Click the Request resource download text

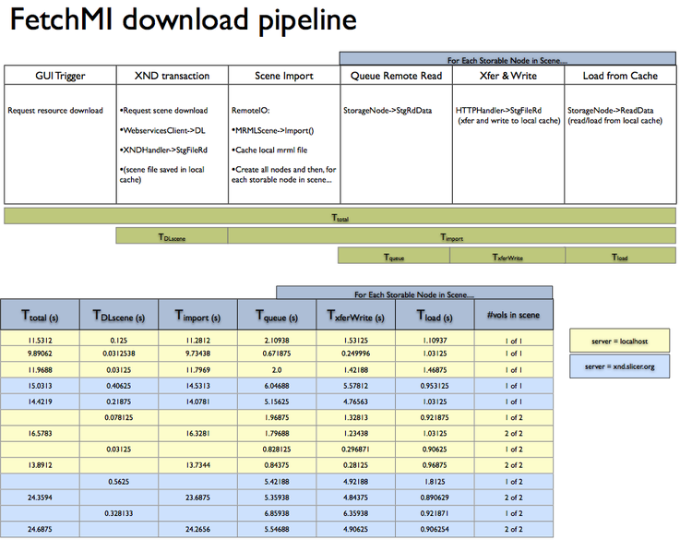pos(55,111)
